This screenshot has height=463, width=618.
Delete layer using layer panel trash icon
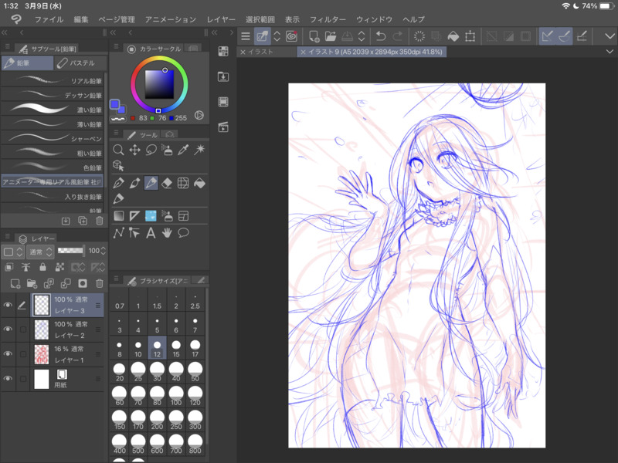click(100, 283)
